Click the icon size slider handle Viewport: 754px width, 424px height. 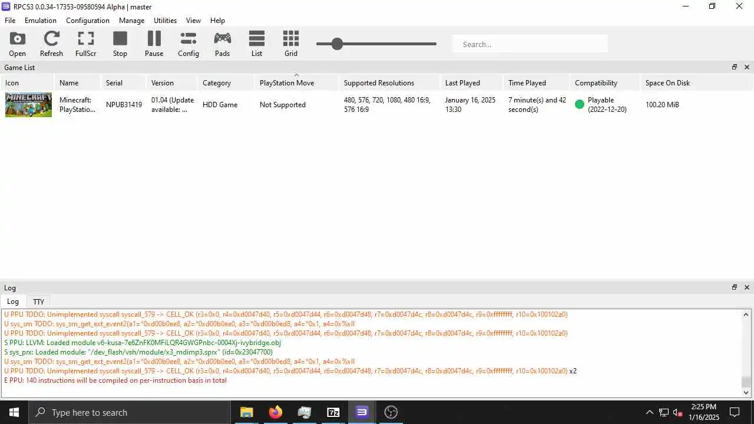click(x=337, y=44)
